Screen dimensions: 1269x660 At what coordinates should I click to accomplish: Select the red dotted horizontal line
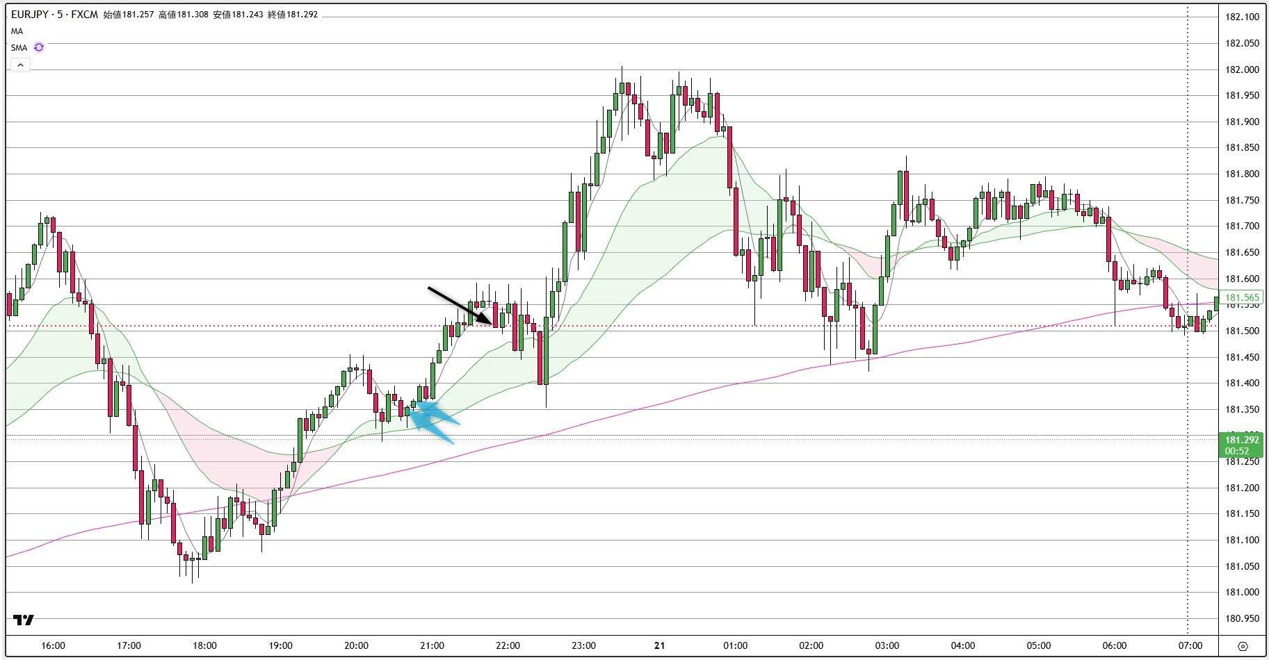click(x=278, y=326)
